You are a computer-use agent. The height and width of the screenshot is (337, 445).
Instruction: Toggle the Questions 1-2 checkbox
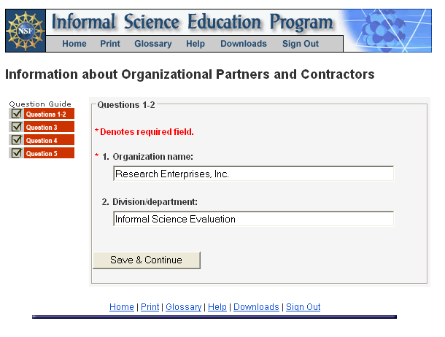[16, 114]
